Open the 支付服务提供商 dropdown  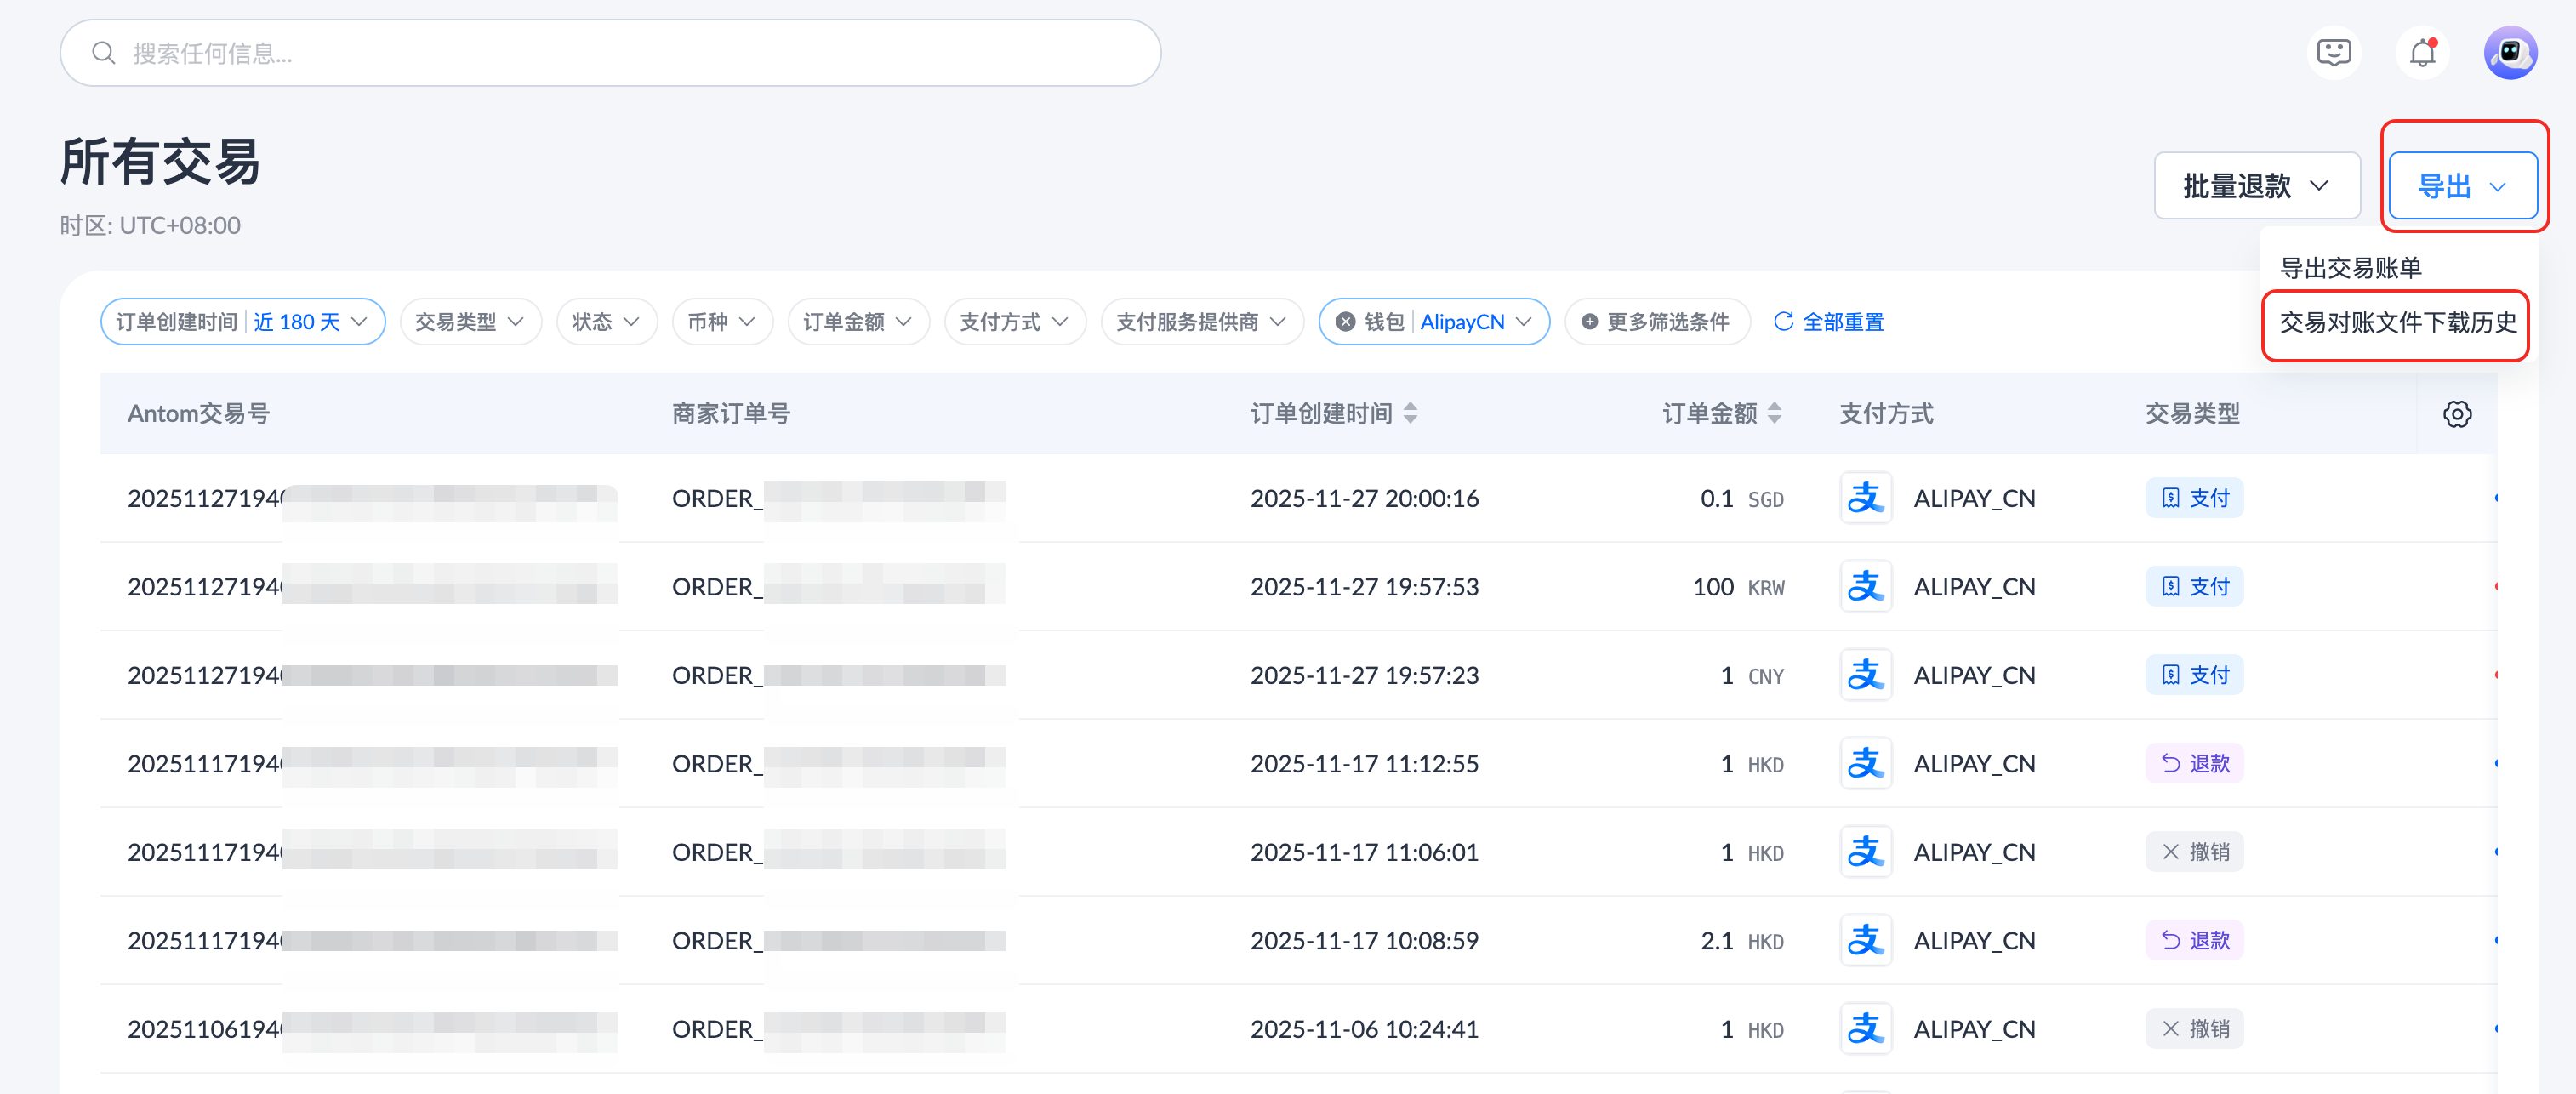pyautogui.click(x=1201, y=322)
